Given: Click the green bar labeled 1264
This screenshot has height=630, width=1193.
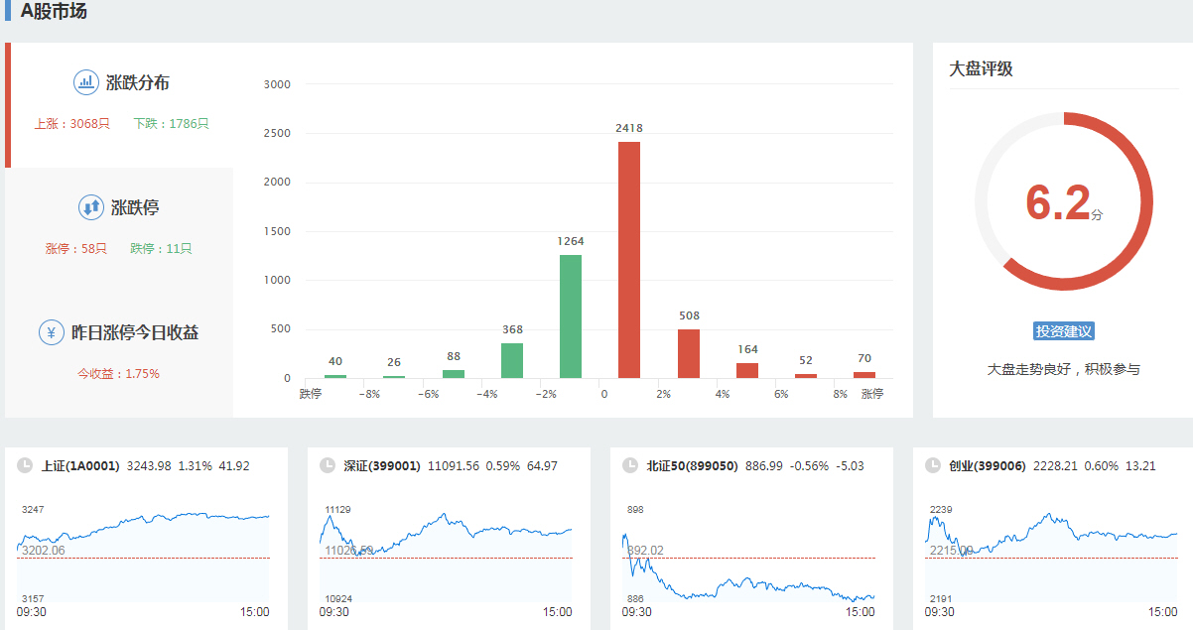Looking at the screenshot, I should click(x=571, y=315).
